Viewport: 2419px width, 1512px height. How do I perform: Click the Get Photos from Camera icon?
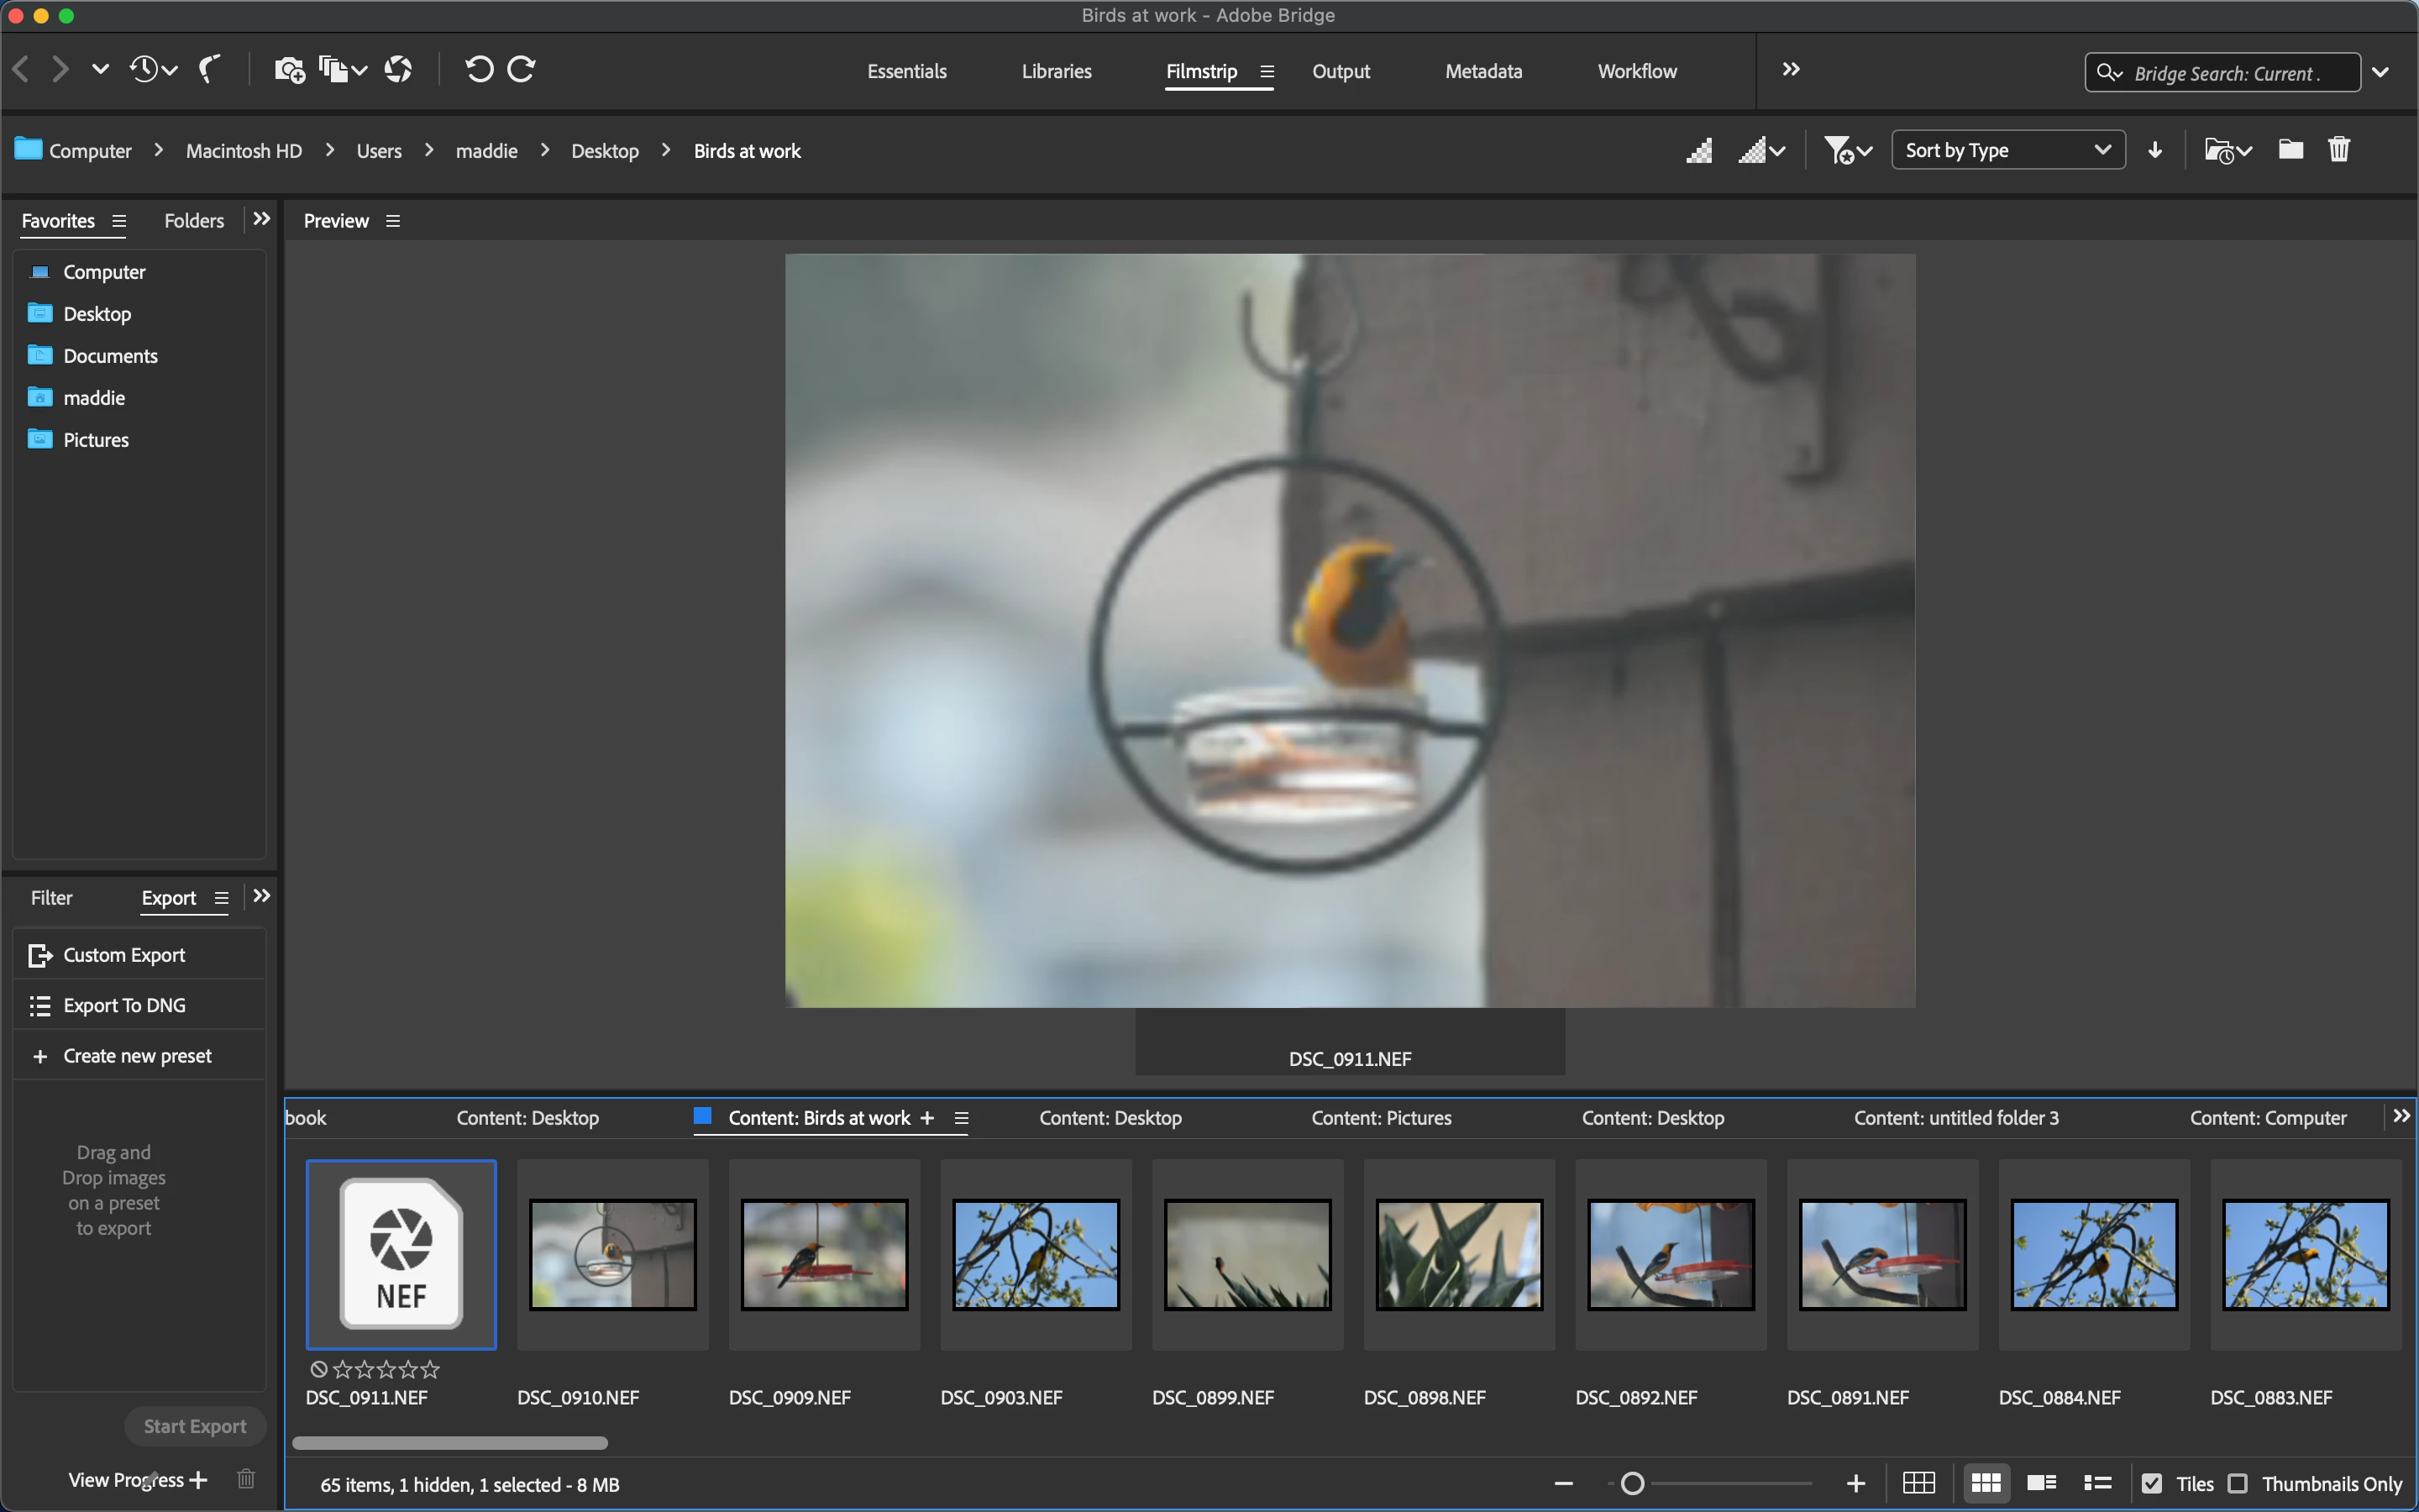coord(289,70)
